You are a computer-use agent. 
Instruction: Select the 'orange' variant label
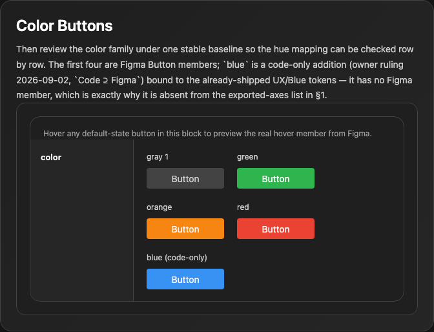tap(159, 207)
